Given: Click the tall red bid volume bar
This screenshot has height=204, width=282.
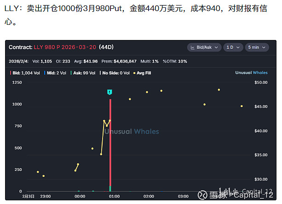Looking at the screenshot, I should (110, 142).
